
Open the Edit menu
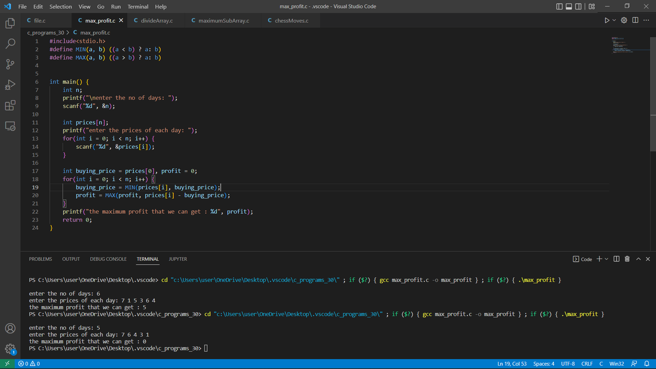(38, 7)
